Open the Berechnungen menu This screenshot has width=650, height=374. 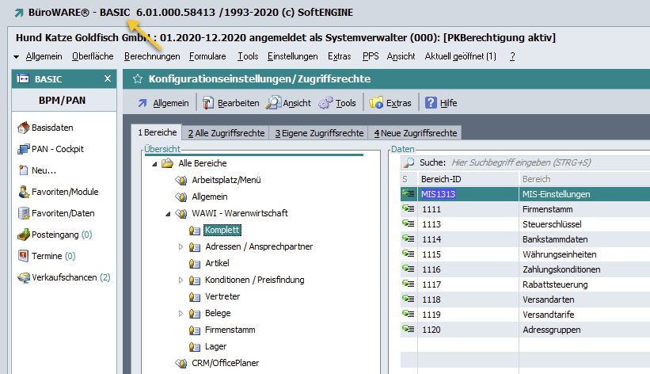pyautogui.click(x=152, y=56)
